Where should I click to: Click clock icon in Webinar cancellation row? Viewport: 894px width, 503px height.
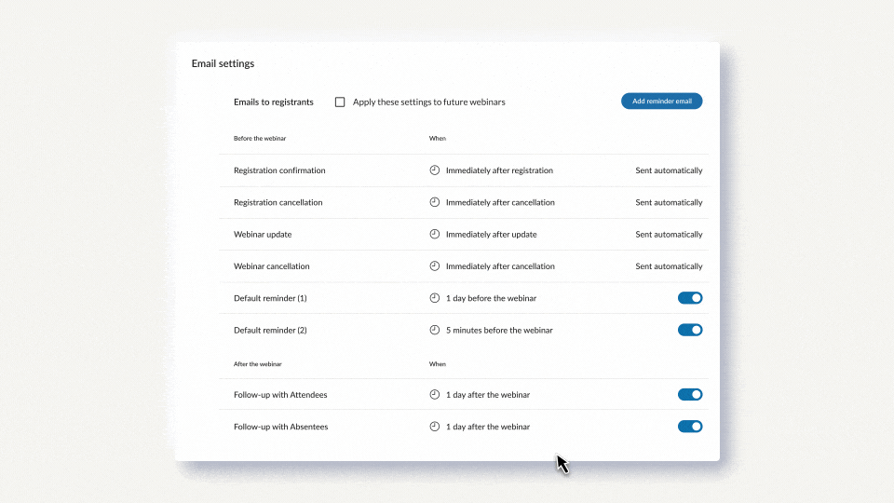pos(434,265)
